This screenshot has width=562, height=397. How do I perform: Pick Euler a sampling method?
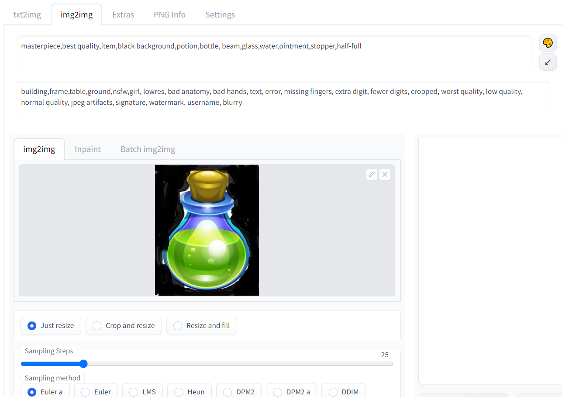[x=45, y=392]
